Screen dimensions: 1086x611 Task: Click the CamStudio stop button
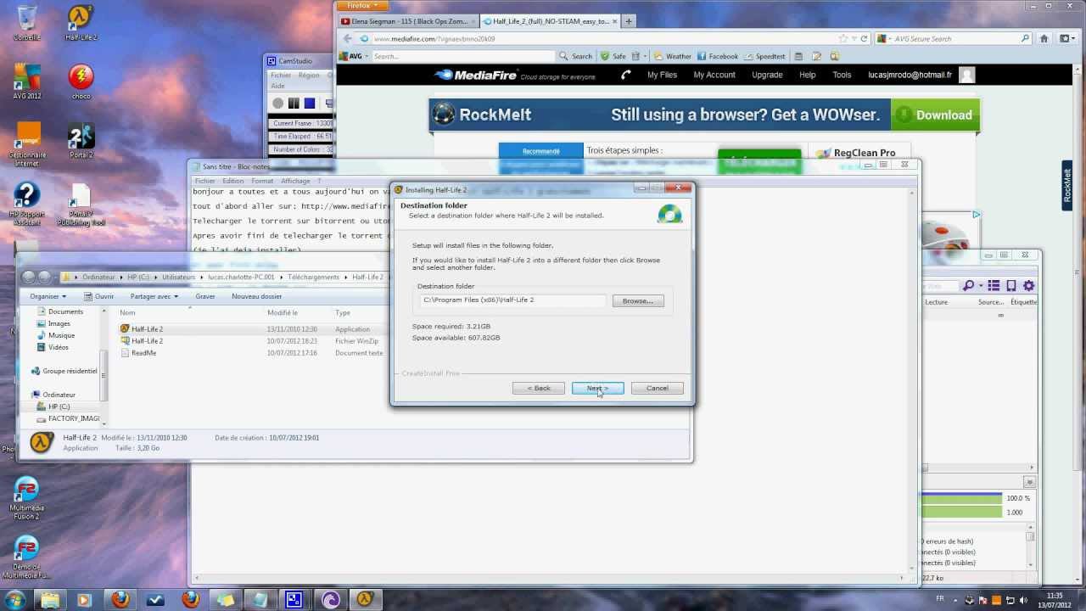(x=310, y=104)
